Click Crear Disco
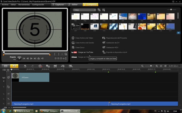This screenshot has width=182, height=113. coord(78,47)
